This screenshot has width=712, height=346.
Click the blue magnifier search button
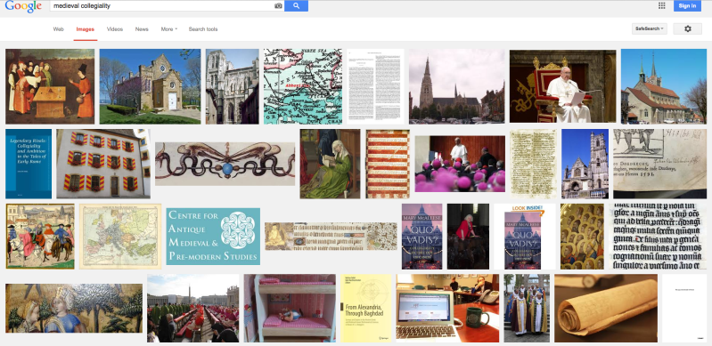tap(296, 6)
